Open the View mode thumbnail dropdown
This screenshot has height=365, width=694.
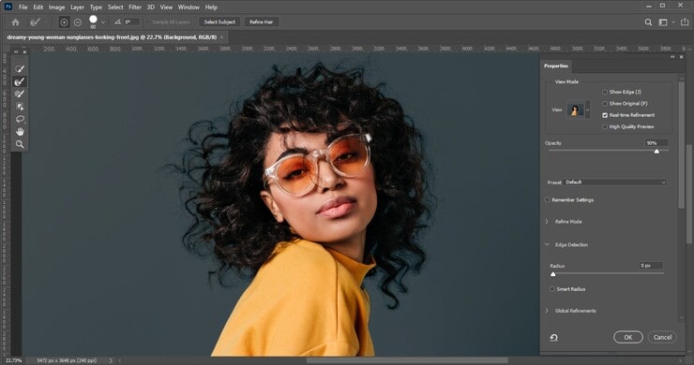pyautogui.click(x=588, y=109)
